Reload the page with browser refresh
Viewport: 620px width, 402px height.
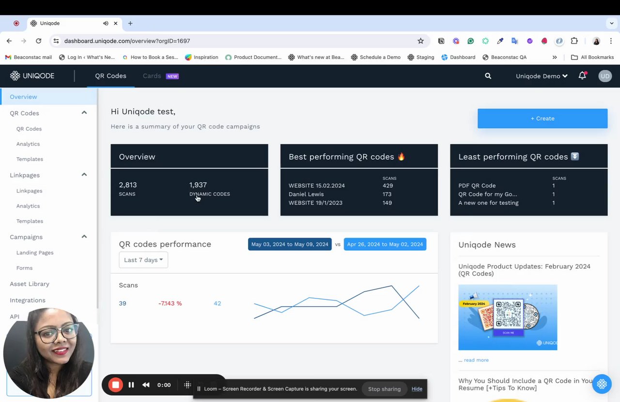[38, 41]
